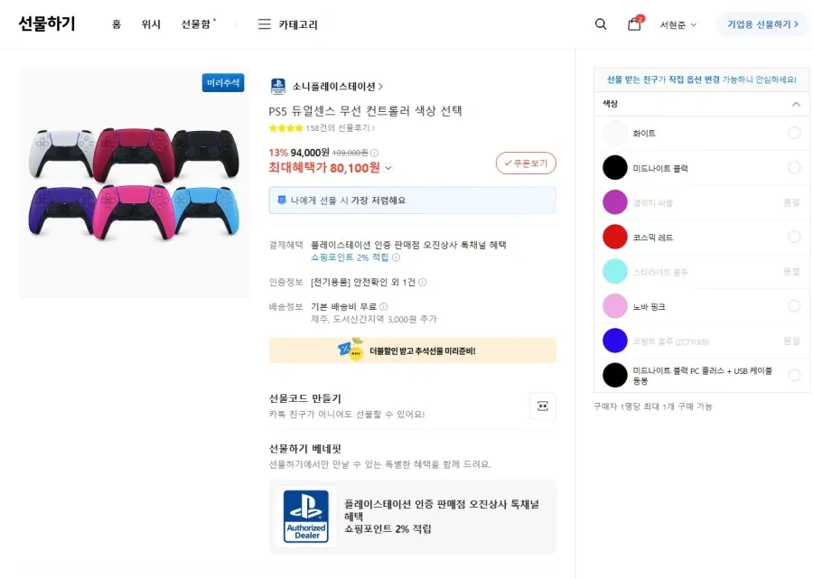Open the 카테고리 menu label
Screen dimensions: 813x579
pos(298,24)
